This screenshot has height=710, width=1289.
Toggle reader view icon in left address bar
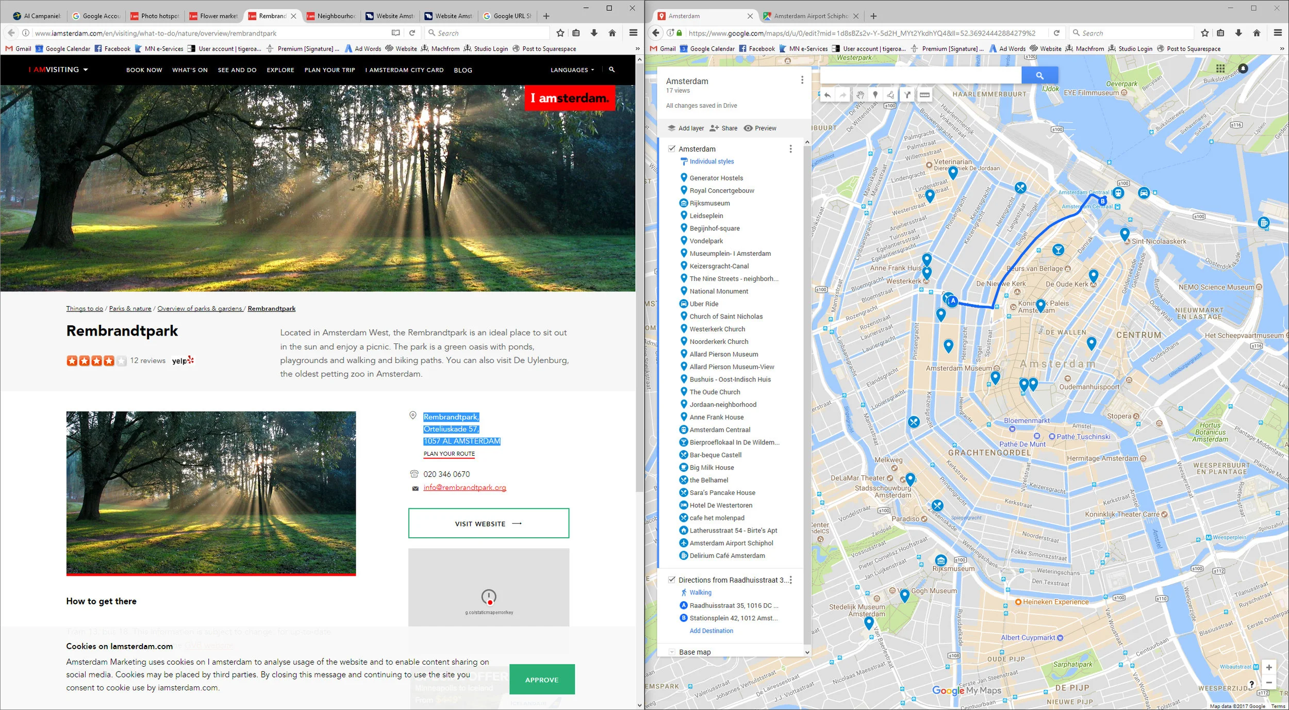(x=395, y=33)
